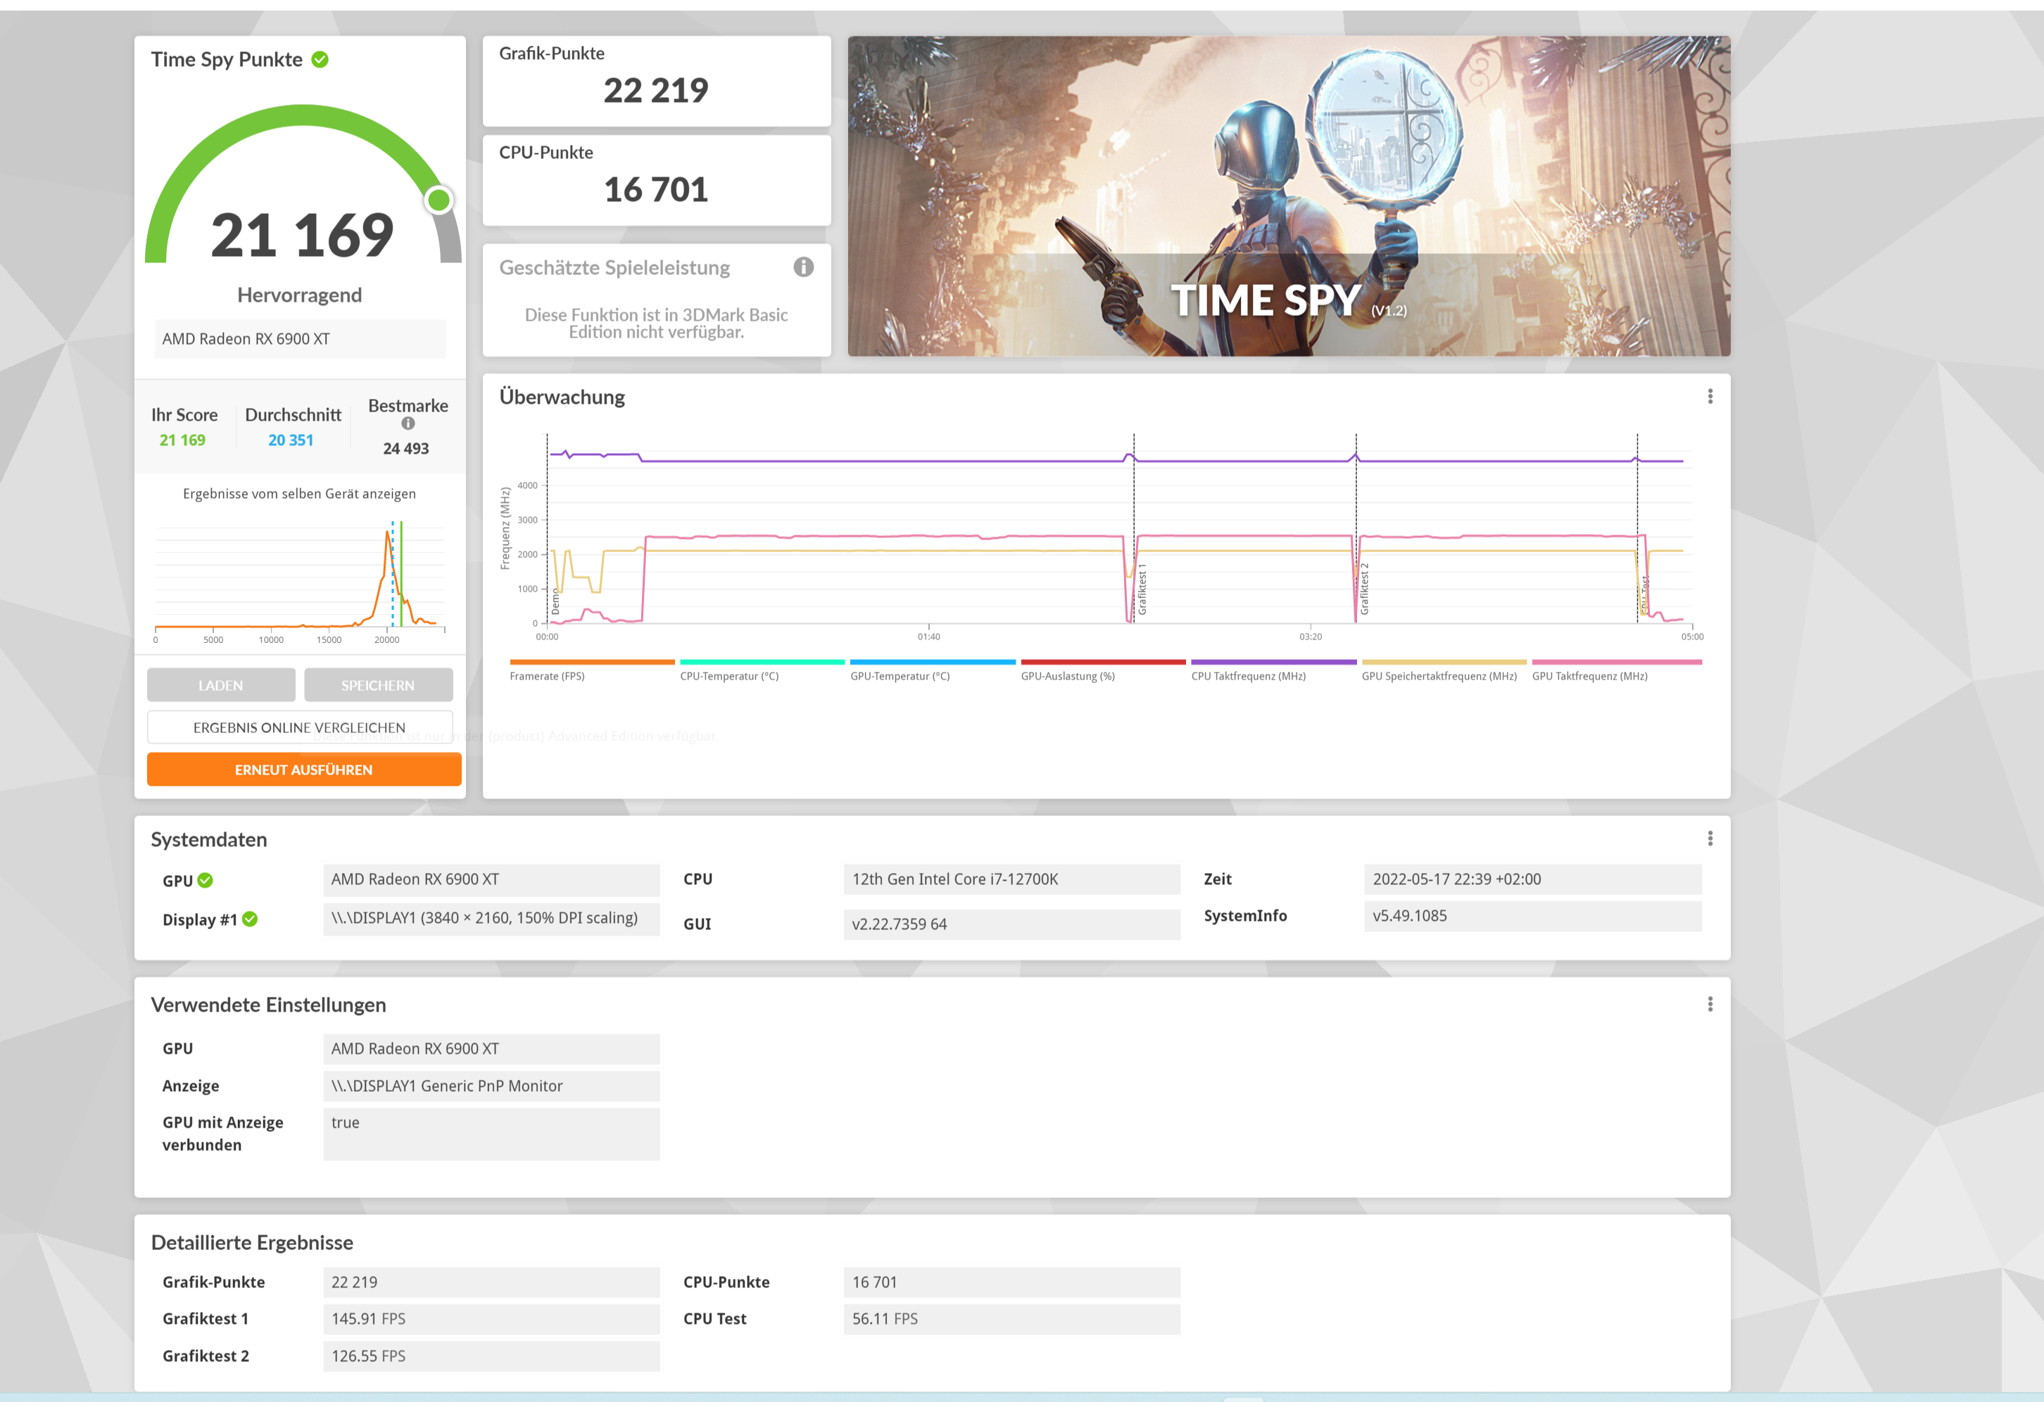The height and width of the screenshot is (1402, 2044).
Task: Click the green validation check next to GPU
Action: 206,880
